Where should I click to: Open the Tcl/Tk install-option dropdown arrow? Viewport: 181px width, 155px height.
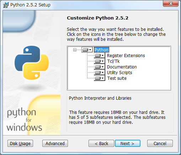pyautogui.click(x=103, y=61)
